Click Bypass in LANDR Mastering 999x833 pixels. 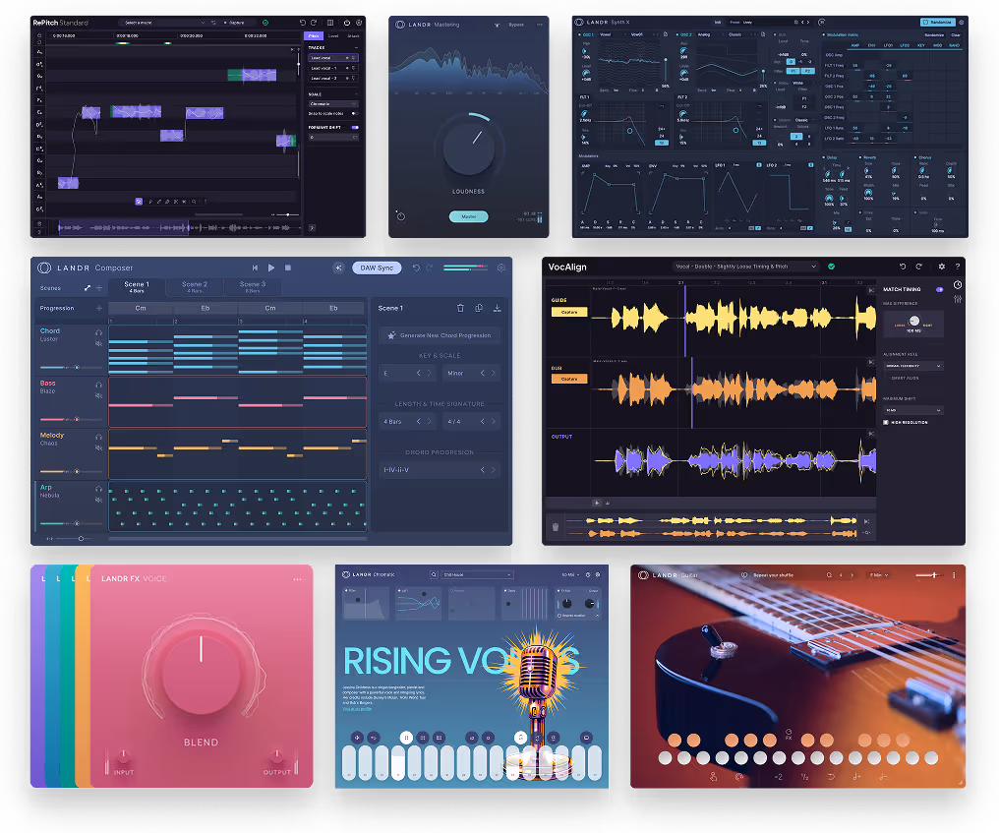click(x=516, y=25)
